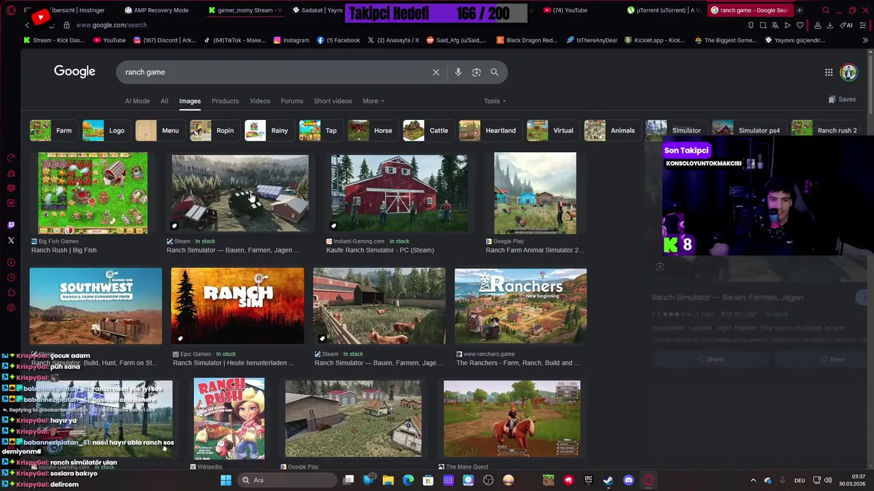Open X panel in Opera sidebar

click(x=11, y=240)
